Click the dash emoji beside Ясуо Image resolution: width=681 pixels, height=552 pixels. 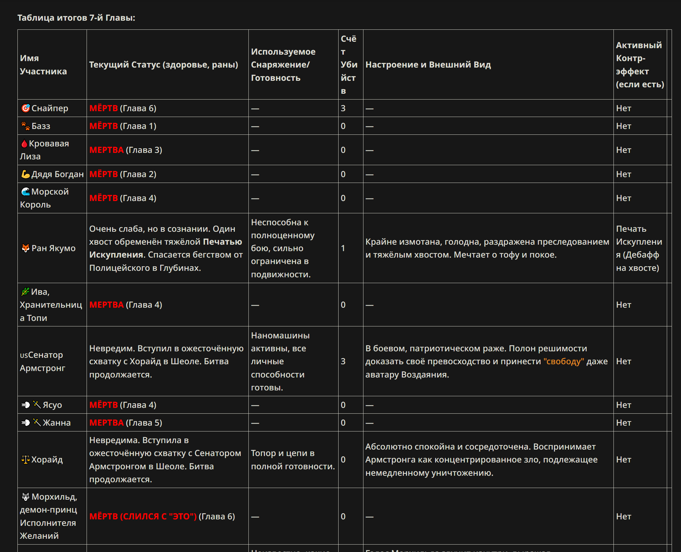[x=26, y=405]
